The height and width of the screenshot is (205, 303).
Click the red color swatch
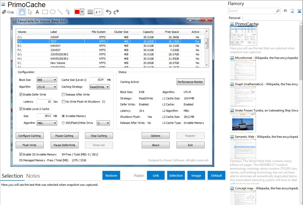pyautogui.click(x=77, y=12)
